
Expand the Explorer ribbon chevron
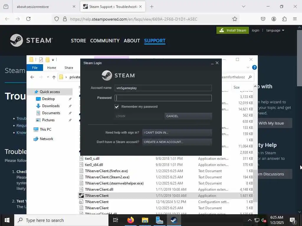point(248,67)
